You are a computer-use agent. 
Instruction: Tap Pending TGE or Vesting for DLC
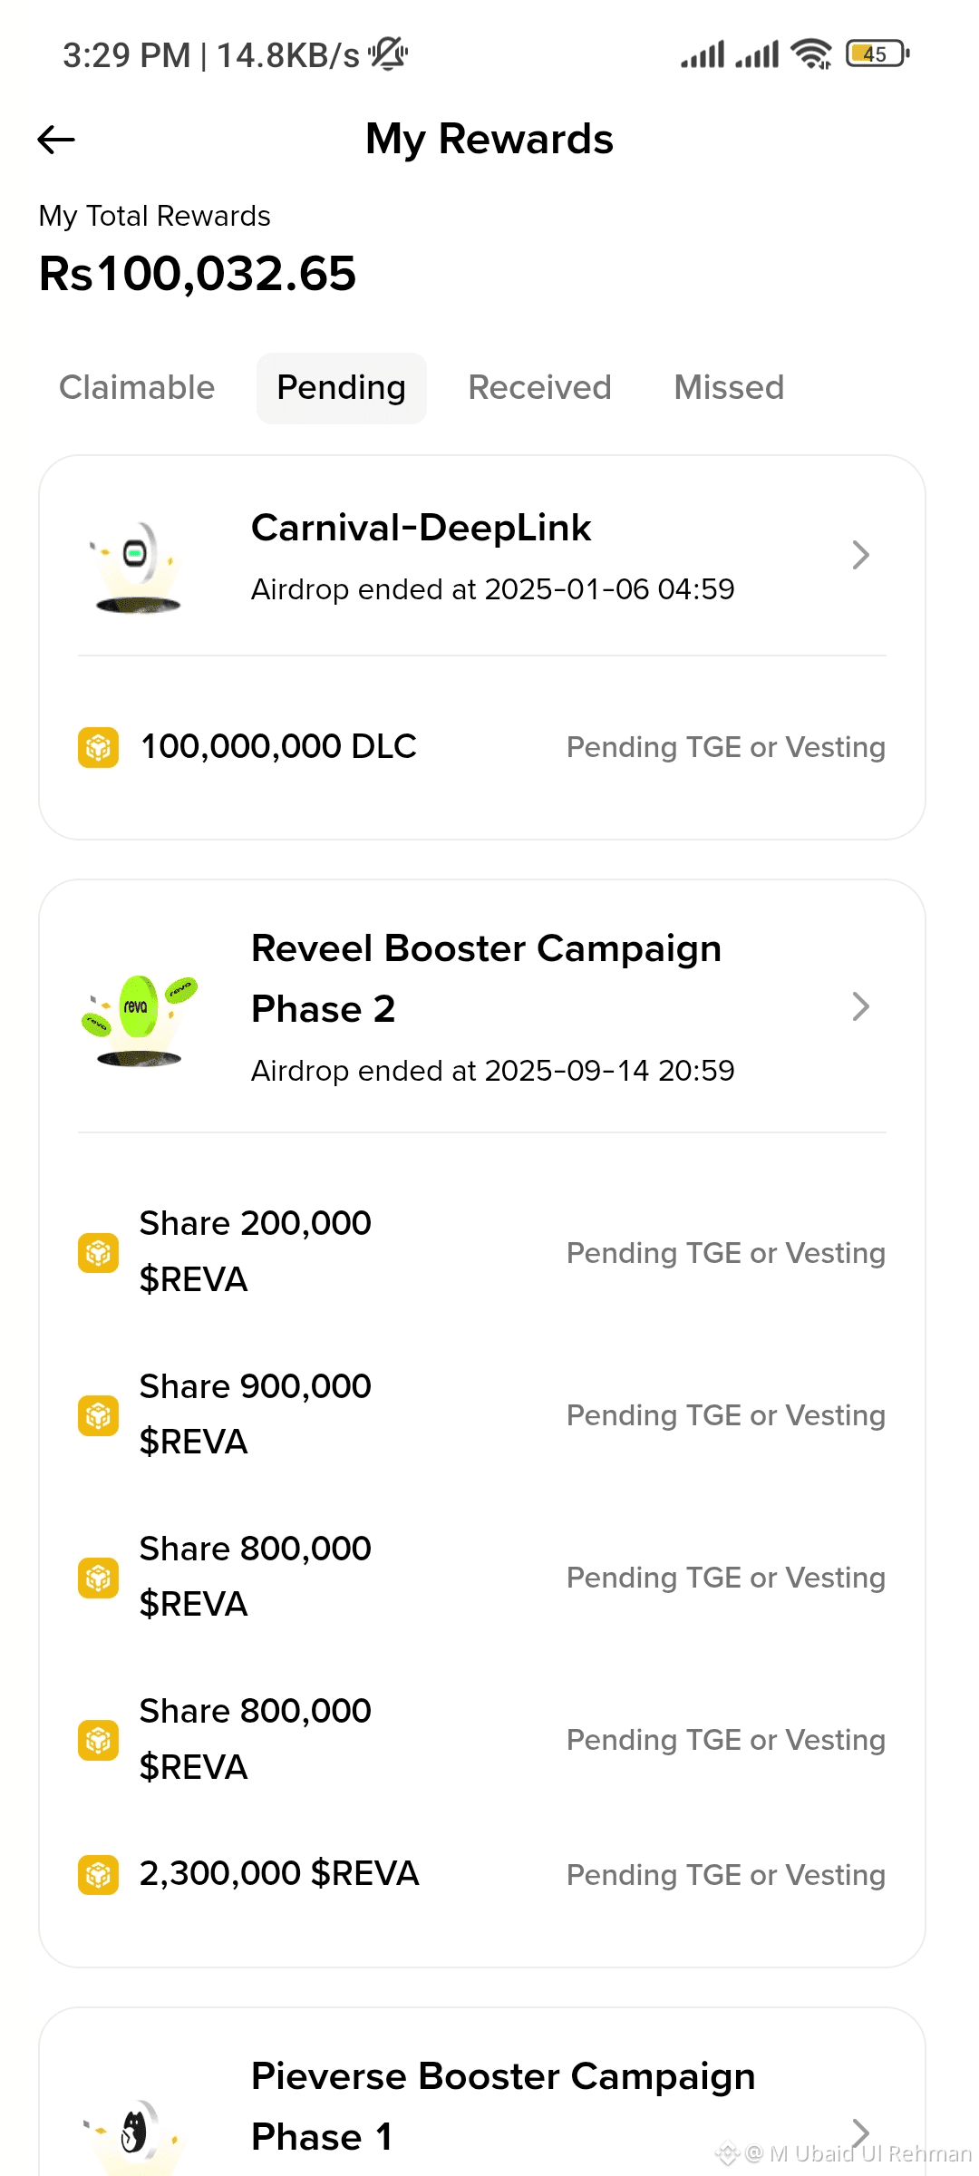725,747
